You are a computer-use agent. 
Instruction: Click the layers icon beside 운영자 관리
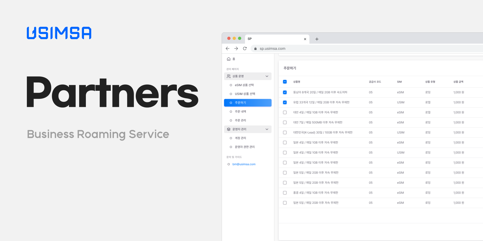click(229, 129)
